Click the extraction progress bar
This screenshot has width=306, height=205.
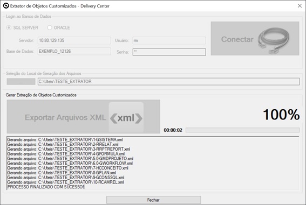[242, 130]
